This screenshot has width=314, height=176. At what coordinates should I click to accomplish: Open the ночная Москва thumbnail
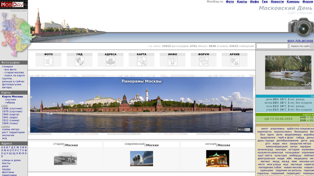point(217,159)
